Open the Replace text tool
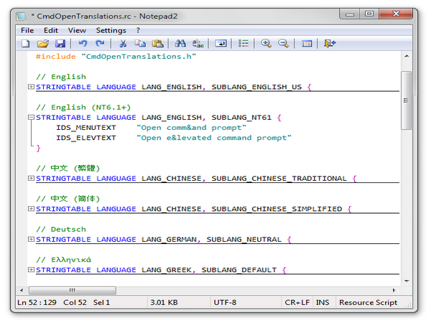The height and width of the screenshot is (323, 431). (x=198, y=43)
